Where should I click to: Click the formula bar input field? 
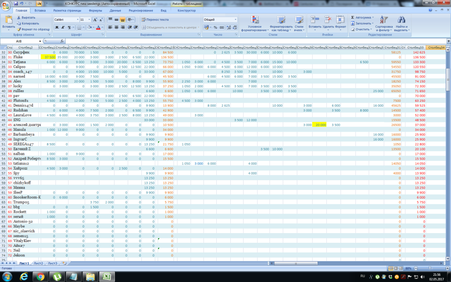tap(256, 41)
